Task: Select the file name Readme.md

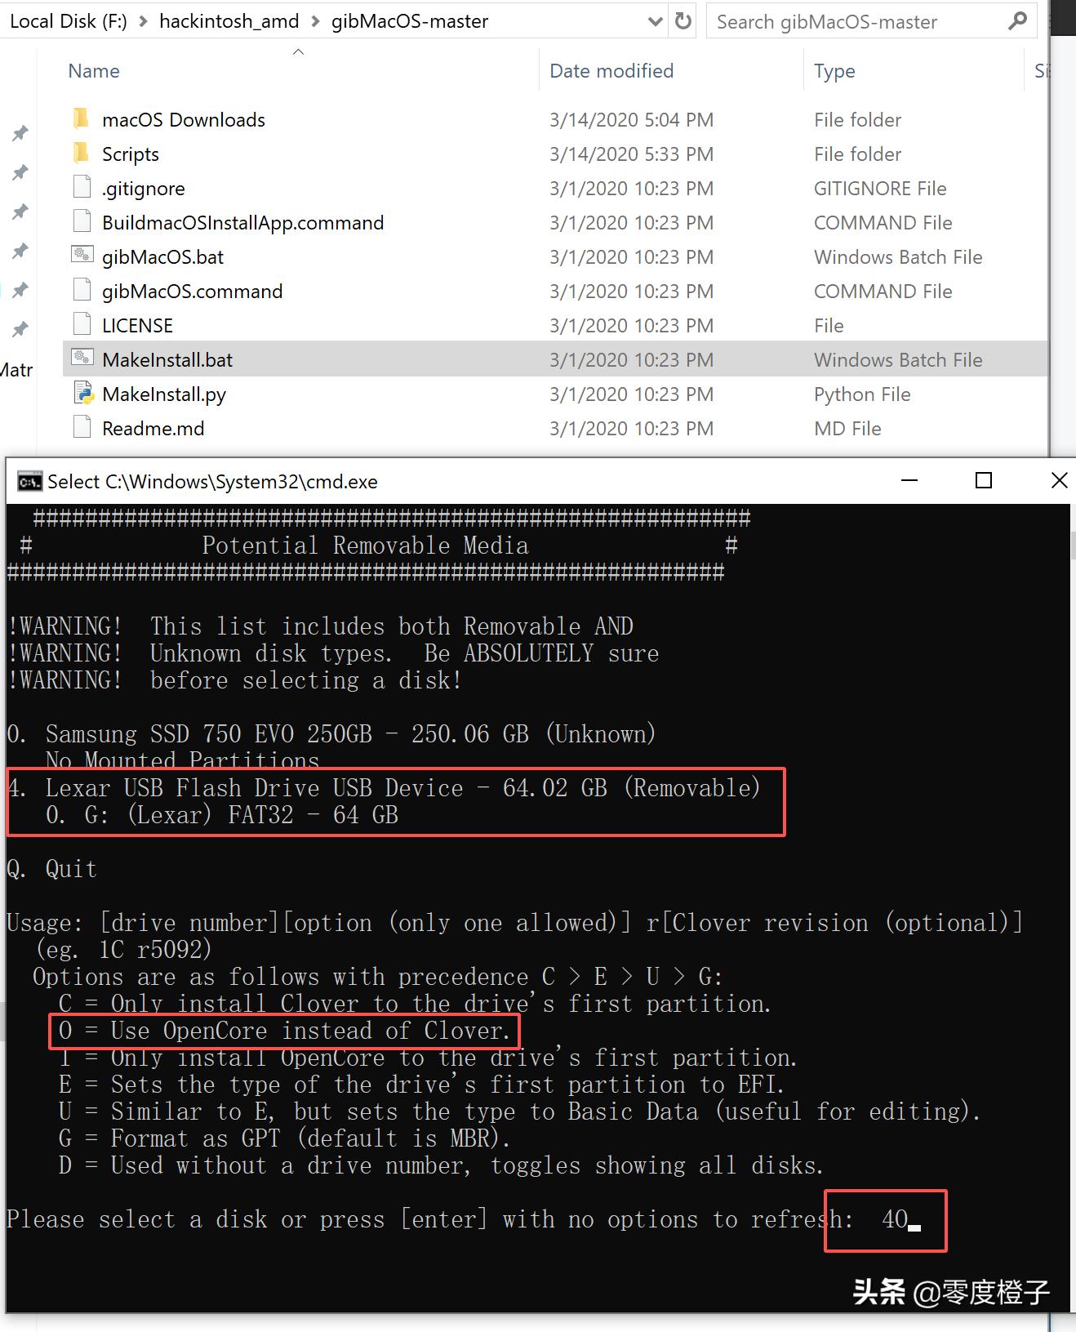Action: [x=153, y=429]
